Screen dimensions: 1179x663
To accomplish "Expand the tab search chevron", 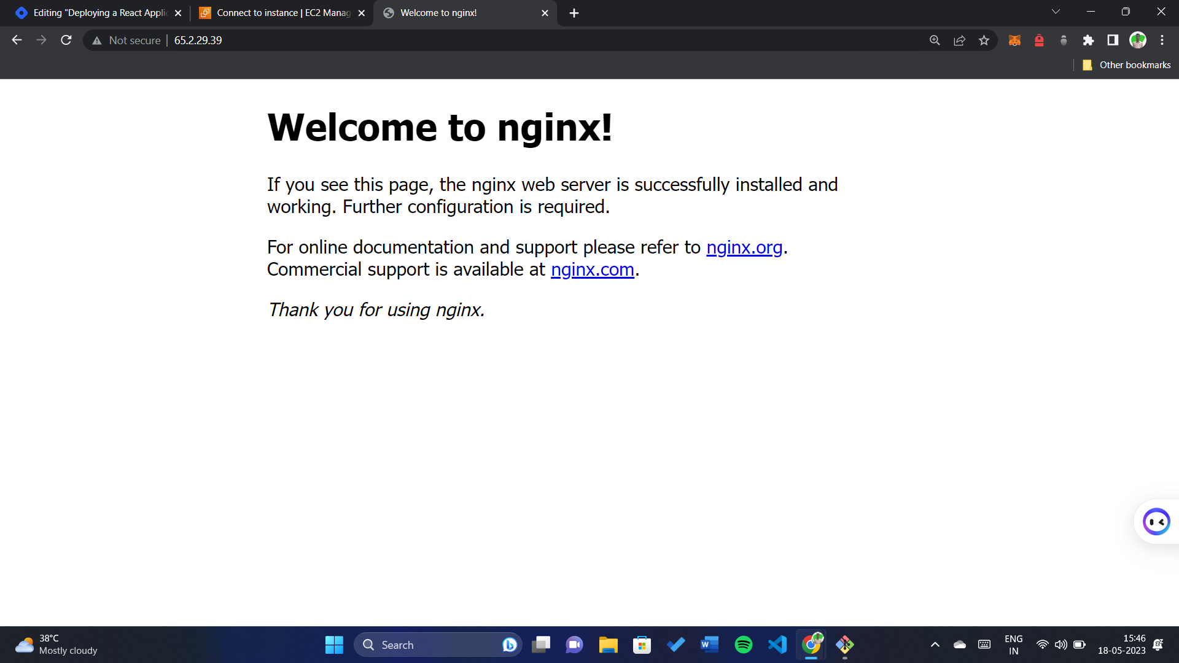I will pyautogui.click(x=1056, y=12).
